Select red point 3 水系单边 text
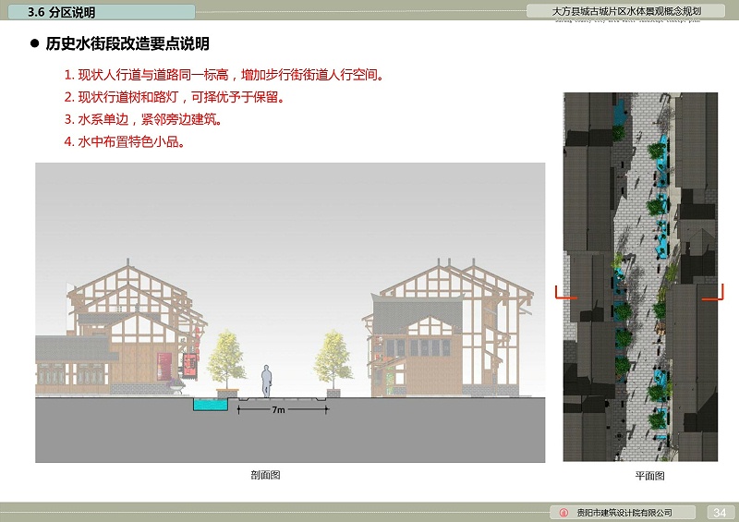The height and width of the screenshot is (522, 739). coord(142,119)
